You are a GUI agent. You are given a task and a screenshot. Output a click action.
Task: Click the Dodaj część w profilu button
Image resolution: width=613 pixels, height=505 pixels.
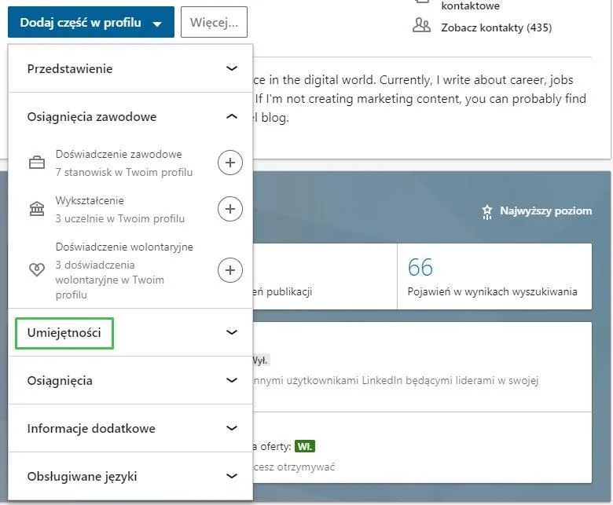(x=90, y=23)
